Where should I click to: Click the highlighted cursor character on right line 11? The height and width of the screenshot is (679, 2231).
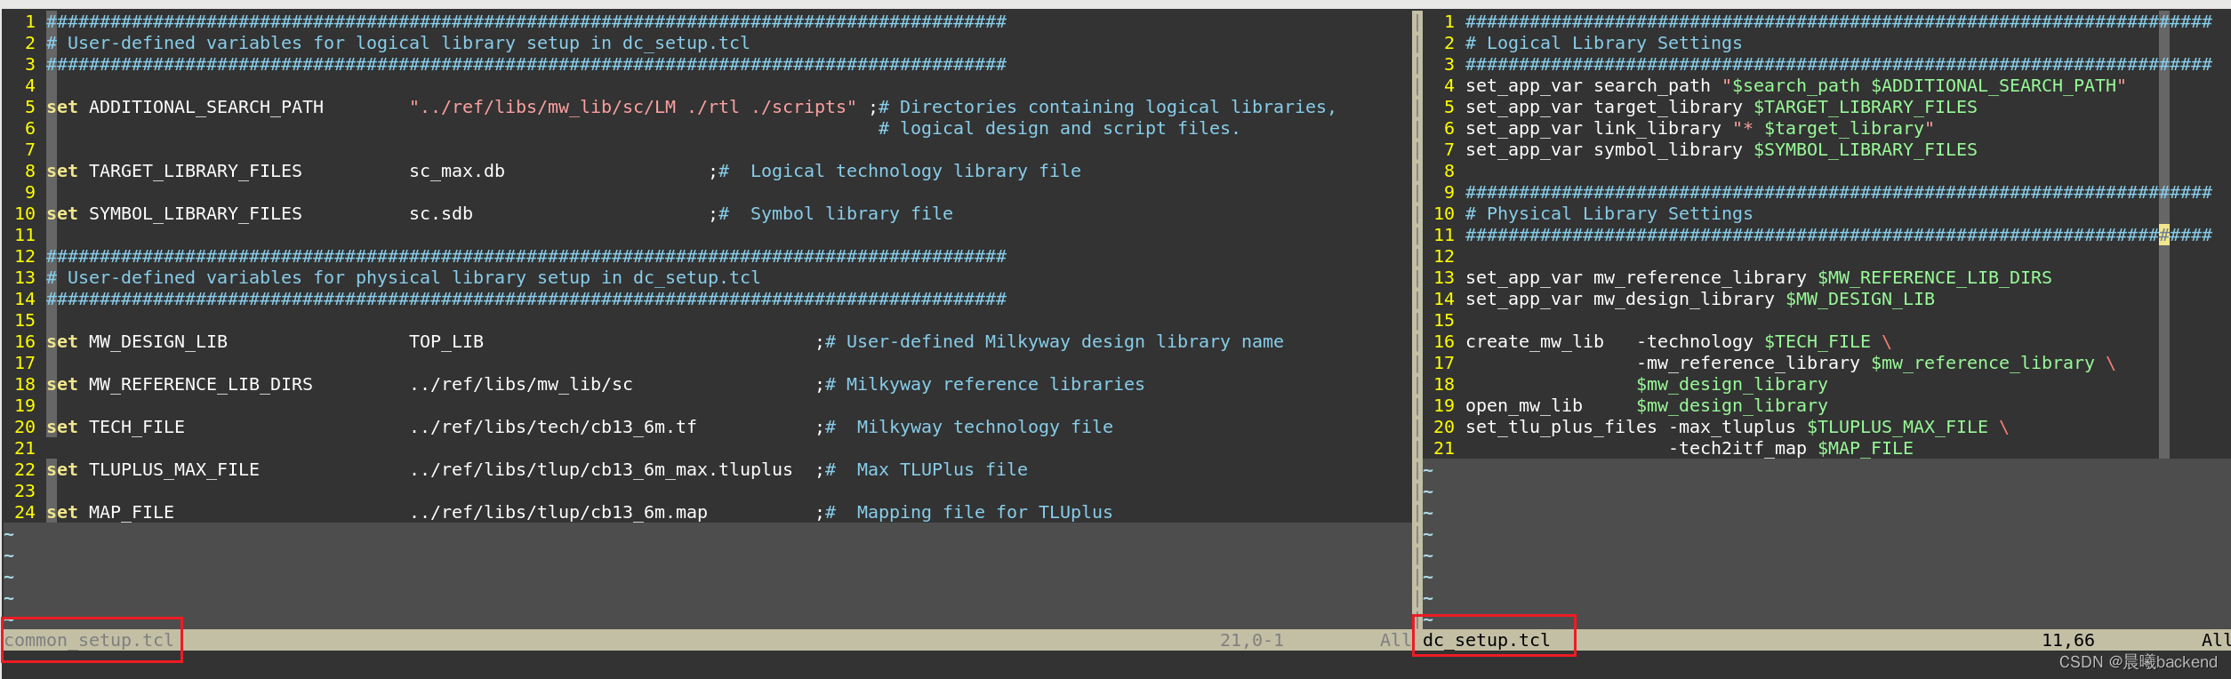(x=2164, y=235)
